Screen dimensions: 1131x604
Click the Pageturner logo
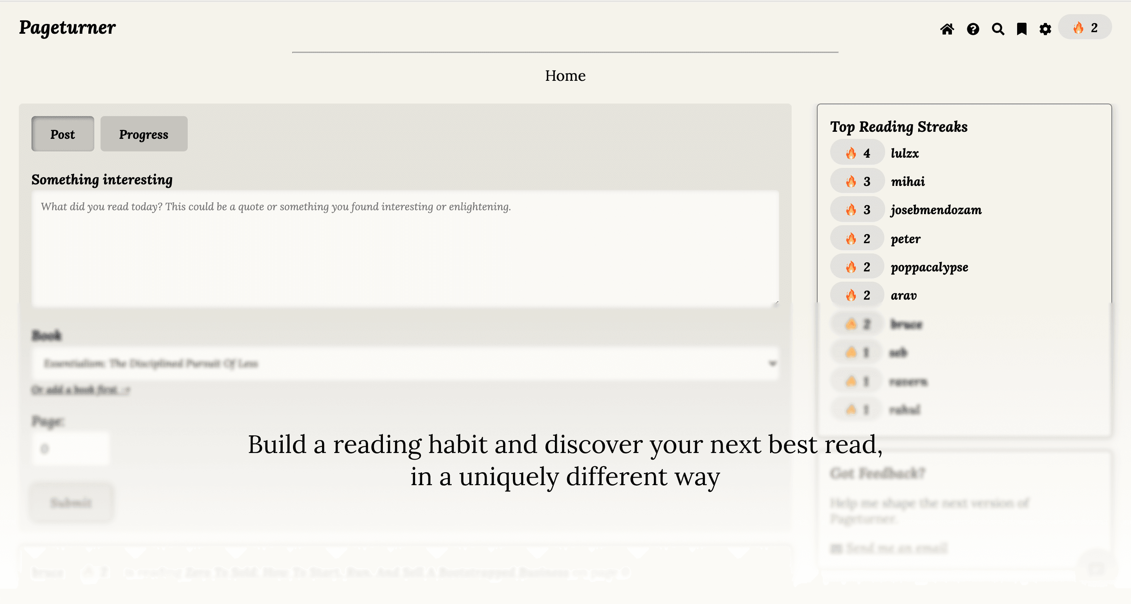click(x=67, y=27)
